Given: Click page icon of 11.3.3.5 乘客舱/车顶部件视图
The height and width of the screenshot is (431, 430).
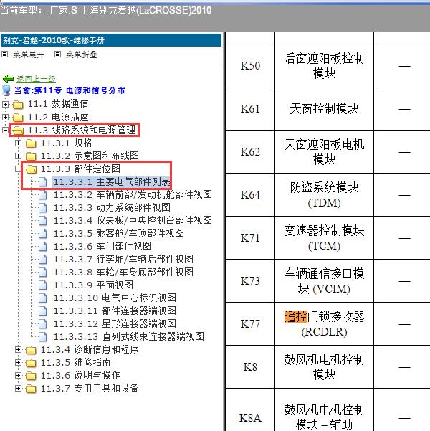Looking at the screenshot, I should [x=42, y=233].
